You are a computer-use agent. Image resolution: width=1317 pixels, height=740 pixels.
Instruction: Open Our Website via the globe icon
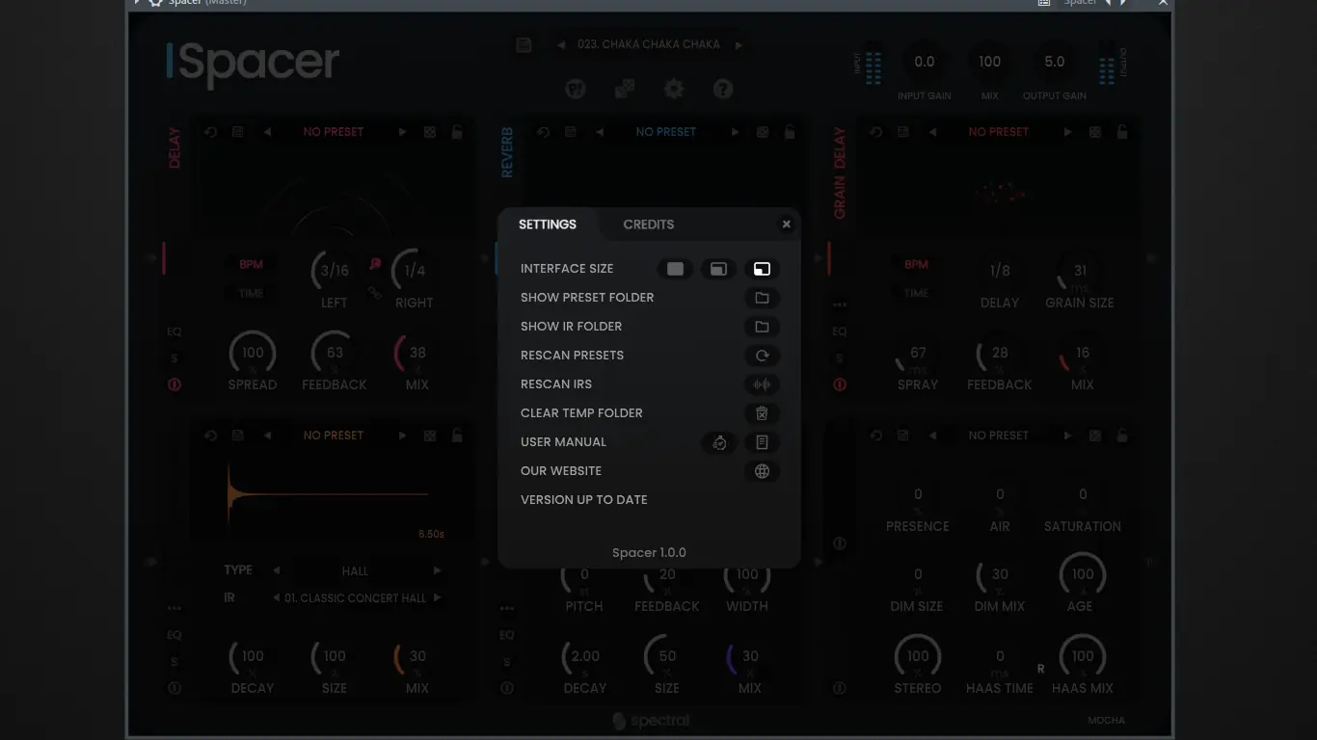762,471
